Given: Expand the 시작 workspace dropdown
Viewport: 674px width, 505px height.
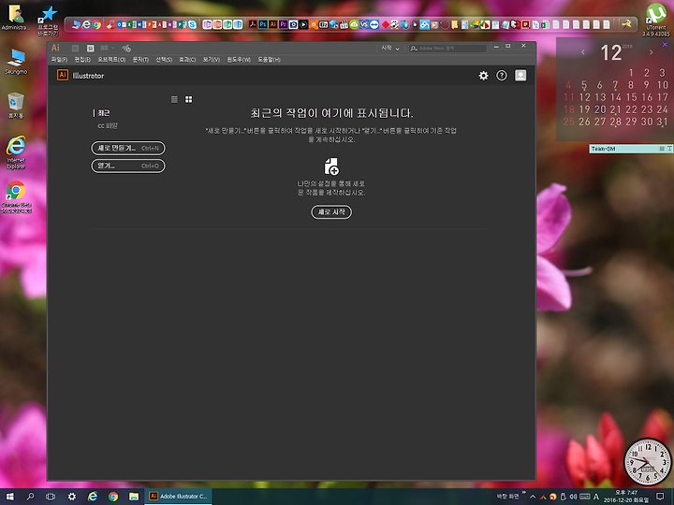Looking at the screenshot, I should [x=390, y=48].
